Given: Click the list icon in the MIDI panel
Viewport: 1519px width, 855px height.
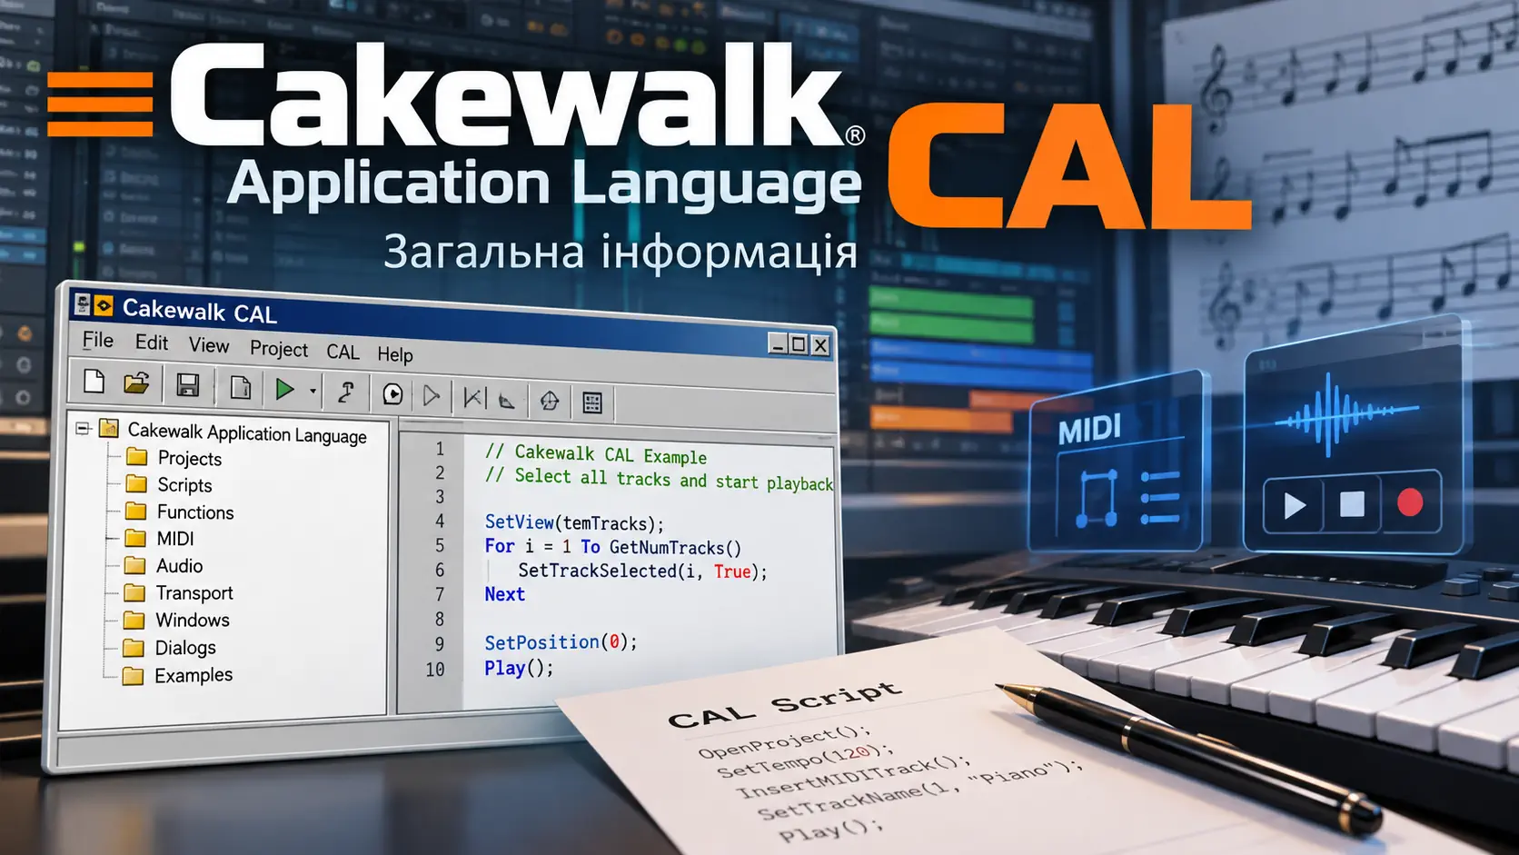Looking at the screenshot, I should point(1159,497).
